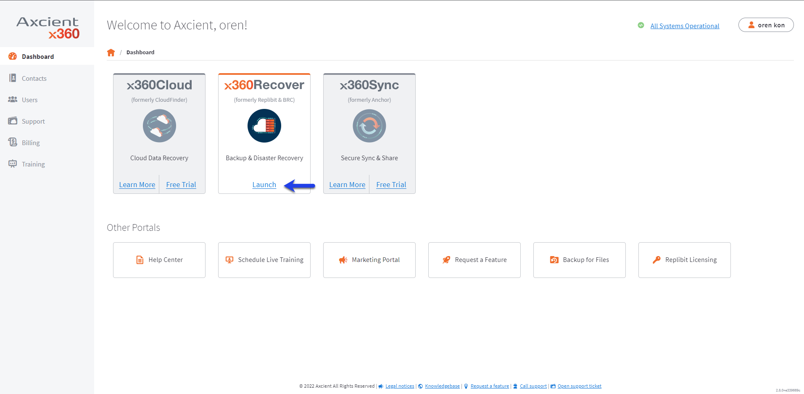Click the Knowledgebase footer link

tap(442, 386)
